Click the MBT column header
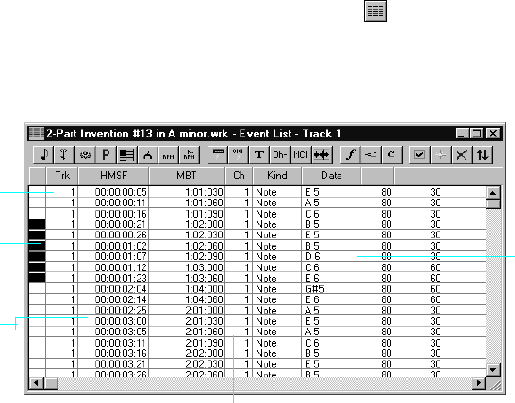Image resolution: width=515 pixels, height=403 pixels. (x=187, y=175)
